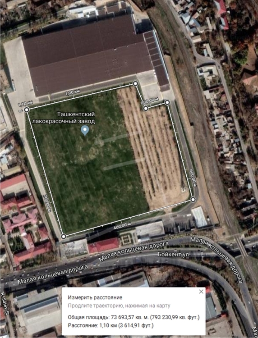258x338 pixels.
Task: Click the 600,00 м distance tick label
Action: click(193, 178)
